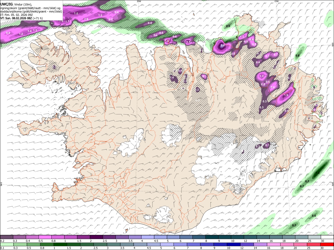
Task: Pick the darkest purple swatch labeled 2
Action: (96, 237)
